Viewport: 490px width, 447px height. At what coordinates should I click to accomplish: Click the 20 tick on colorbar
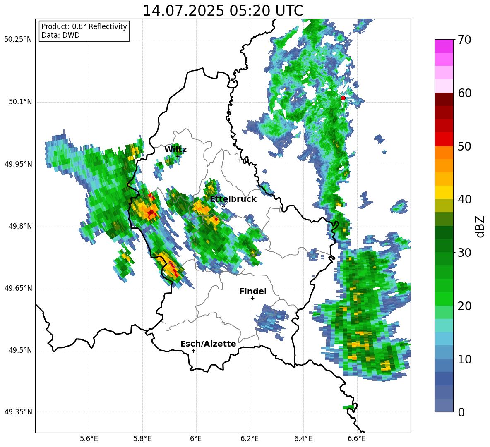tap(464, 306)
